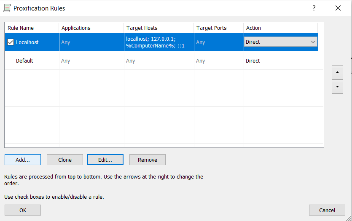Click Applications Any in the Default row
The image size is (352, 221).
tap(65, 61)
